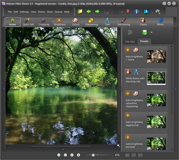Open the Colors palette tool
The image size is (179, 160).
coord(76,22)
